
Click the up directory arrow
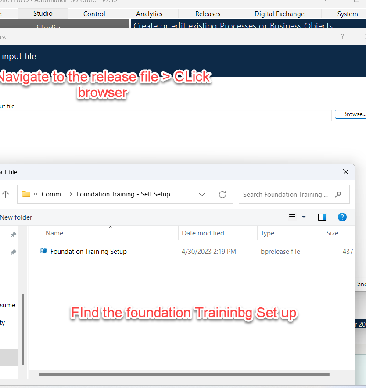point(5,194)
